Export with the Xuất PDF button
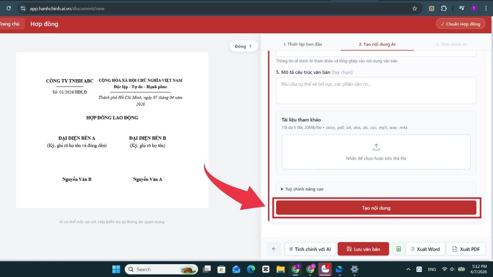 [466, 249]
